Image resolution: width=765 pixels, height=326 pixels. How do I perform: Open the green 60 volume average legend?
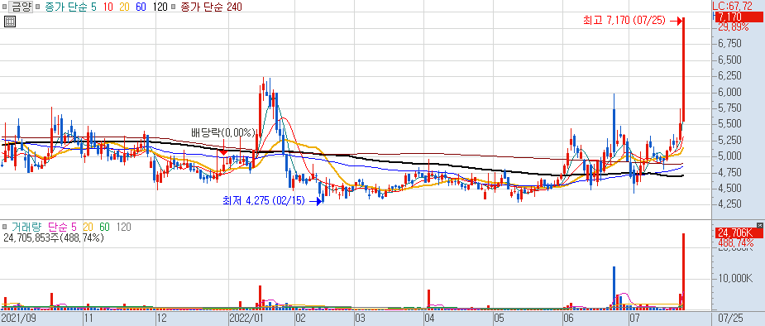[105, 227]
